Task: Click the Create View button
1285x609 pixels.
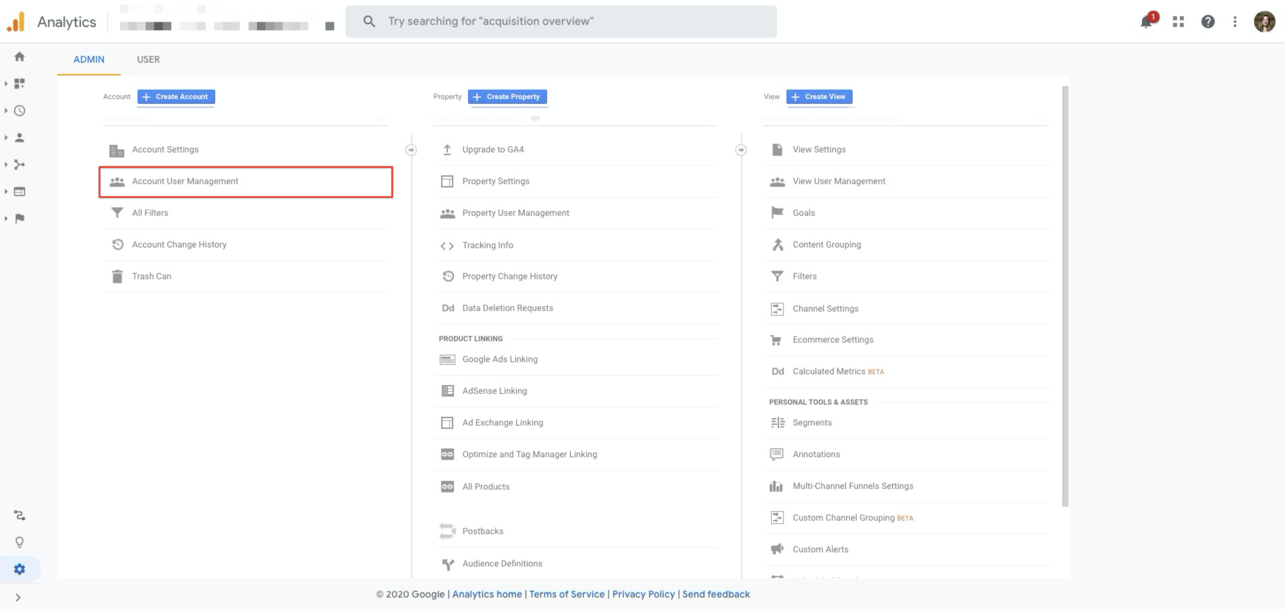Action: pos(819,97)
